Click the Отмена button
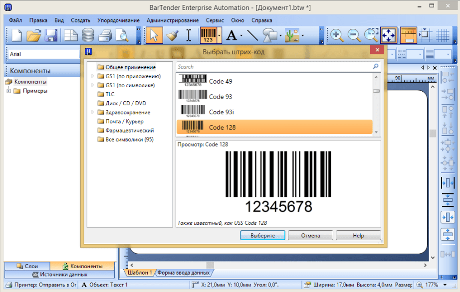 click(x=310, y=235)
